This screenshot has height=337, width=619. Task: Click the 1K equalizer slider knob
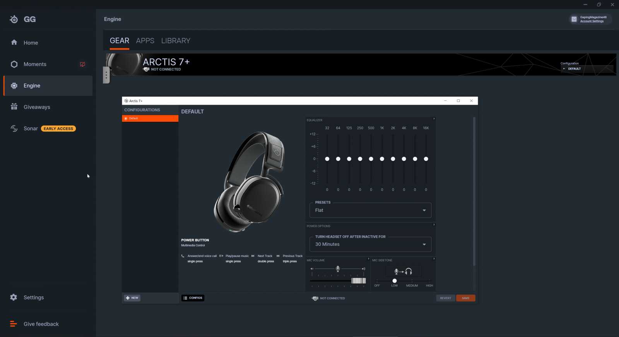coord(382,159)
